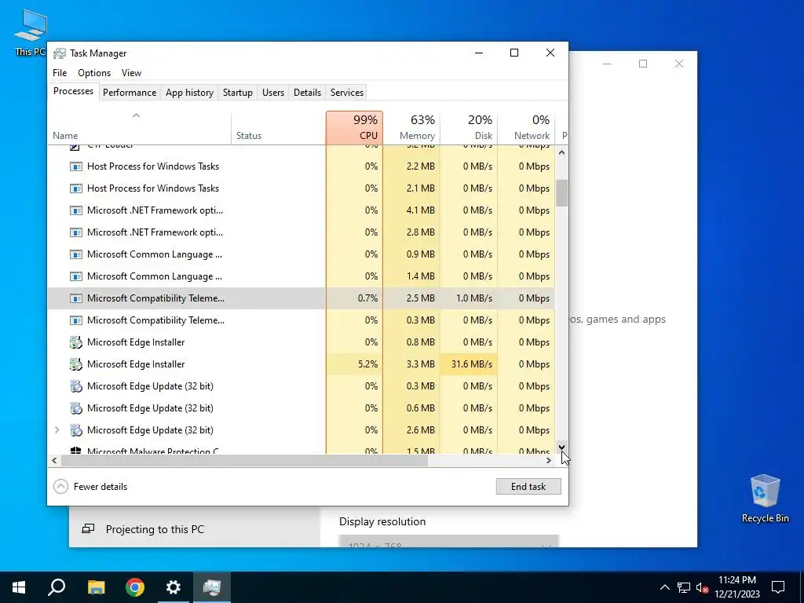The image size is (804, 603).
Task: Expand the Microsoft Edge Update (32 bit) group
Action: click(57, 430)
